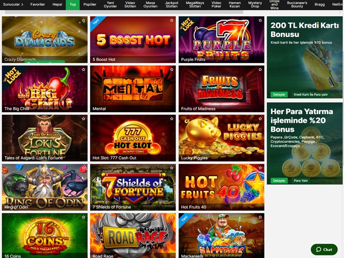Select the Favoriler tab
The width and height of the screenshot is (344, 258).
pyautogui.click(x=37, y=5)
